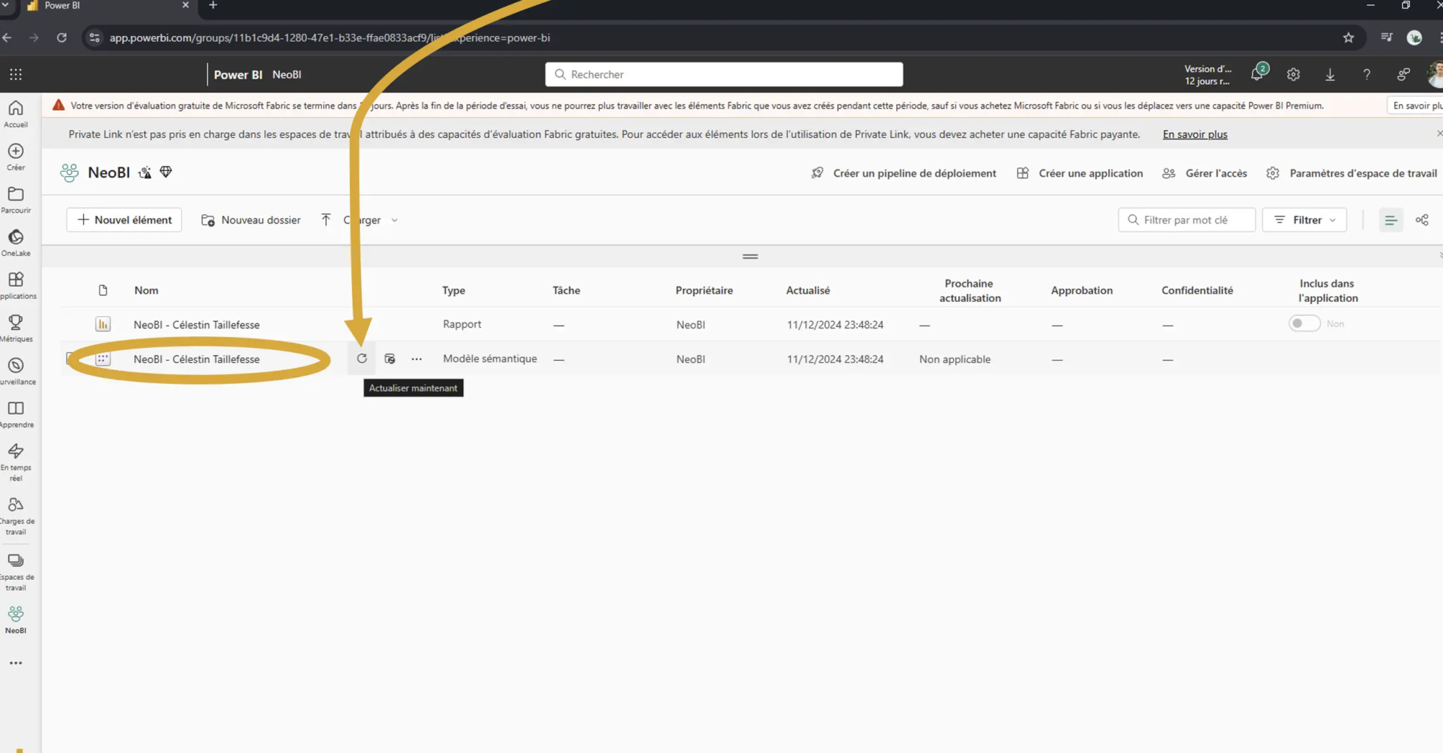Click Non applicable in semantic model row

click(x=955, y=359)
